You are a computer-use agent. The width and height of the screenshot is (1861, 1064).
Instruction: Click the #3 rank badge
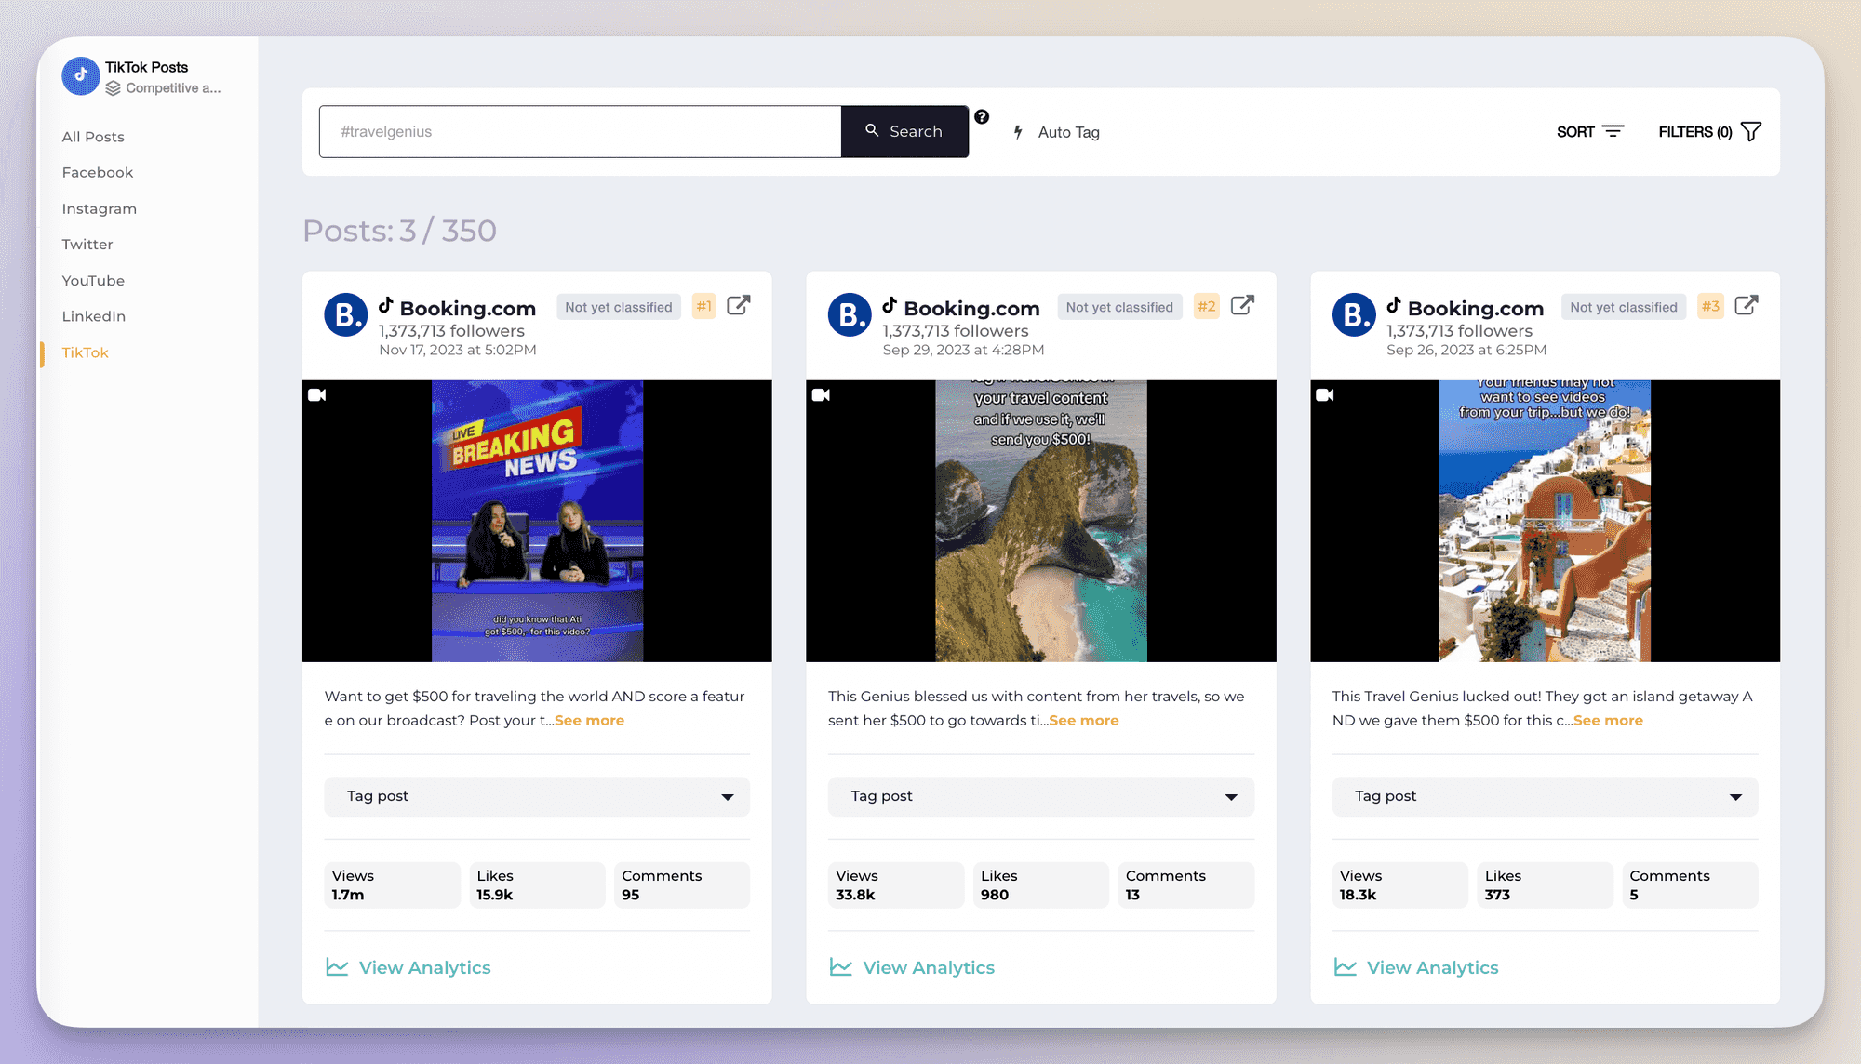[x=1711, y=307]
